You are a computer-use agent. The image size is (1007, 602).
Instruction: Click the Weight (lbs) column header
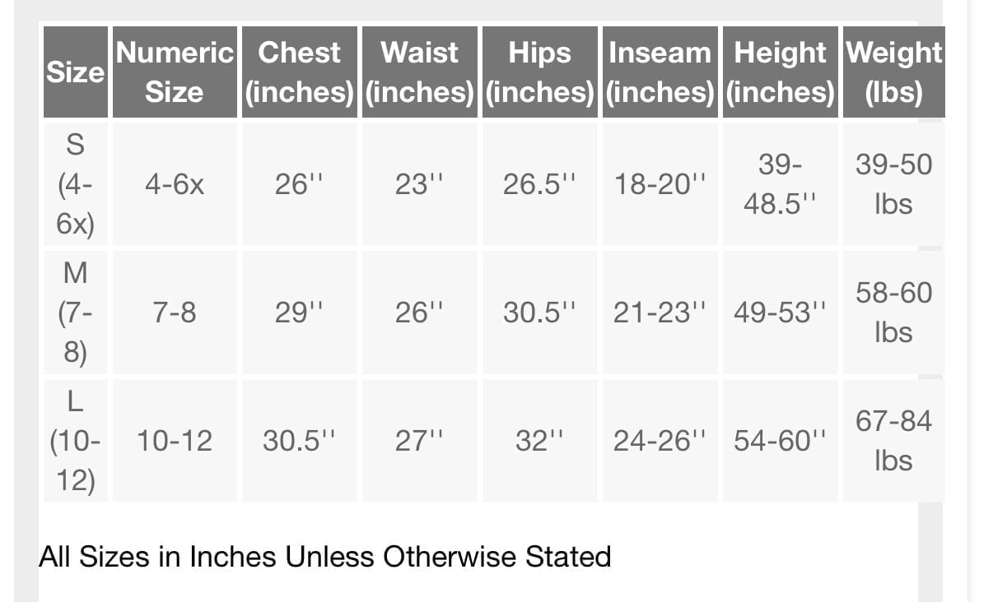[893, 72]
